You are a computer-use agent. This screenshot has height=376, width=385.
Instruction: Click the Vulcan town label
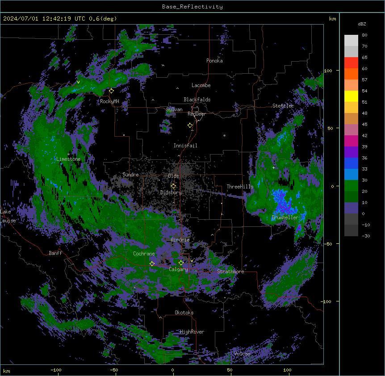coord(242,354)
